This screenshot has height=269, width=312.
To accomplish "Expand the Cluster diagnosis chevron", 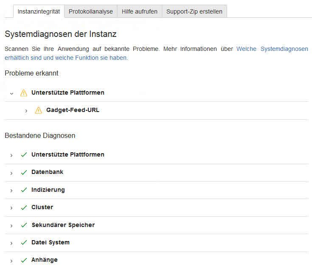I will pyautogui.click(x=11, y=208).
